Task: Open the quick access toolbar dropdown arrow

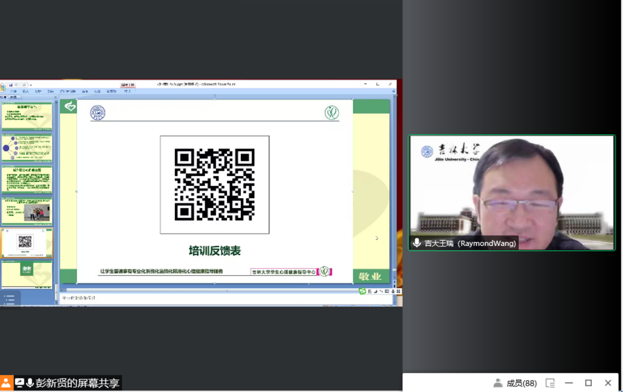Action: (x=31, y=85)
